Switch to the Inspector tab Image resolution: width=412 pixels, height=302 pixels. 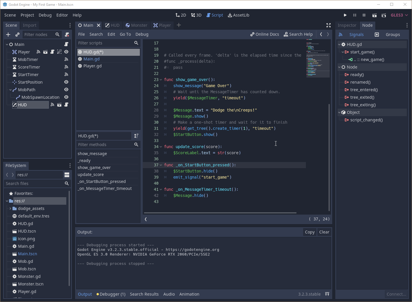[x=347, y=25]
